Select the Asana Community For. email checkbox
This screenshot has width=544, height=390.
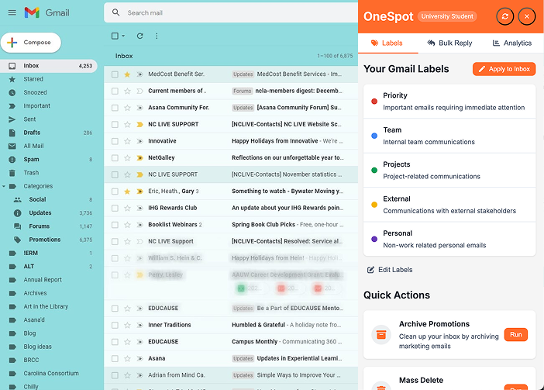[x=115, y=108]
